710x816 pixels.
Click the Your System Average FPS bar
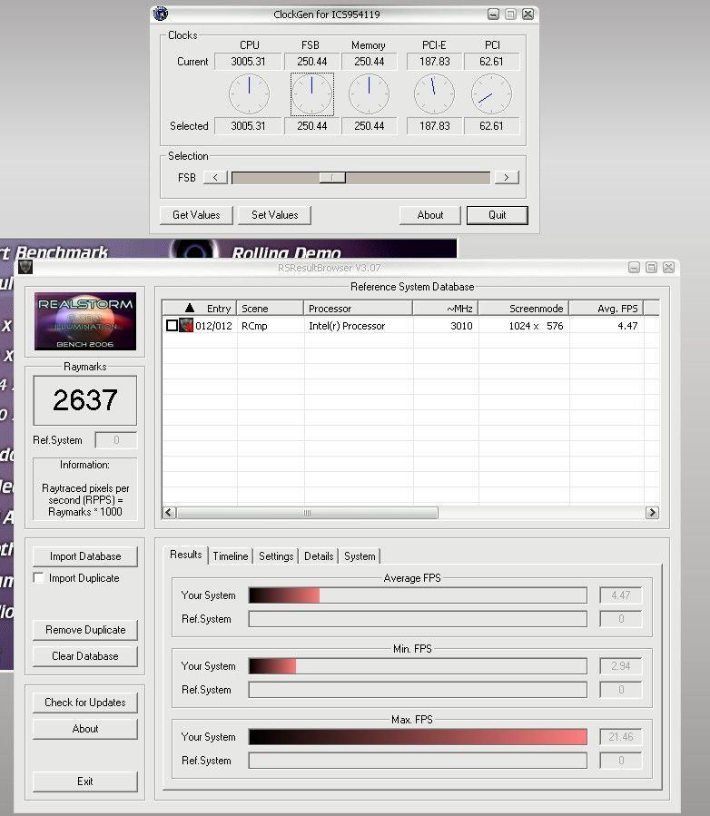point(418,595)
